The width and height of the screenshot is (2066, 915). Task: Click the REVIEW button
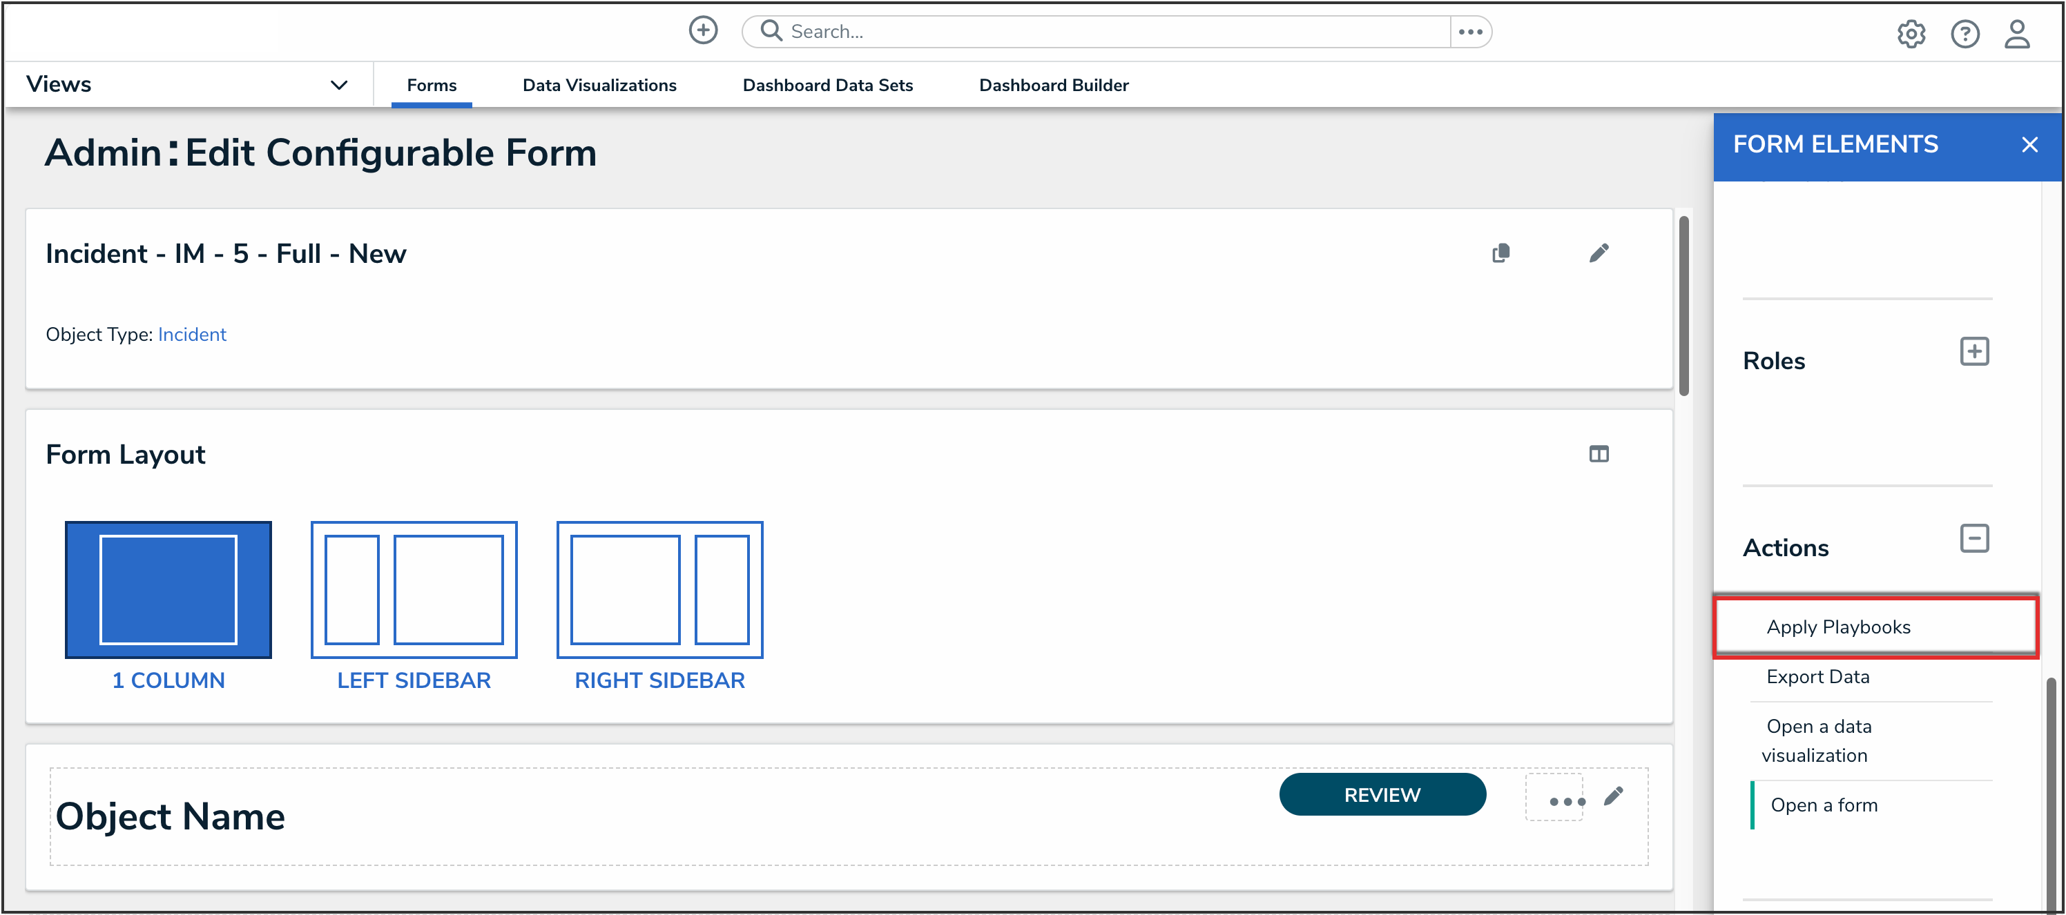[1382, 794]
